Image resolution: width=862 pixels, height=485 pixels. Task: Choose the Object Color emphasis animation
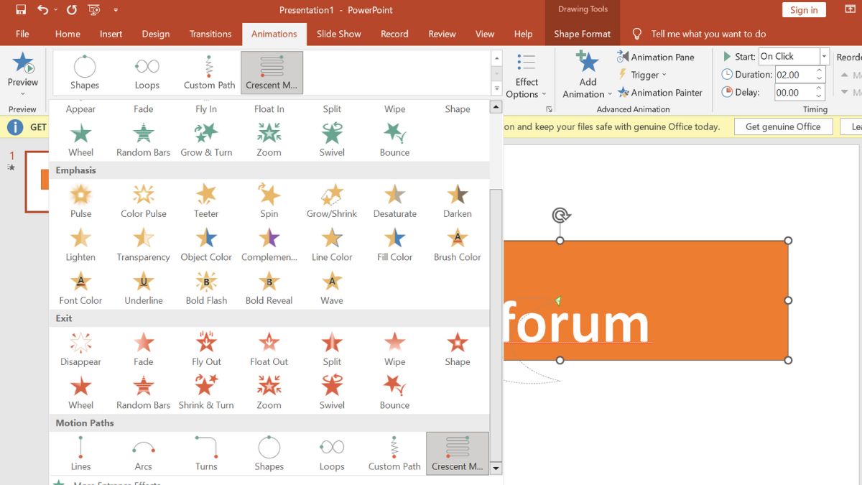coord(206,244)
